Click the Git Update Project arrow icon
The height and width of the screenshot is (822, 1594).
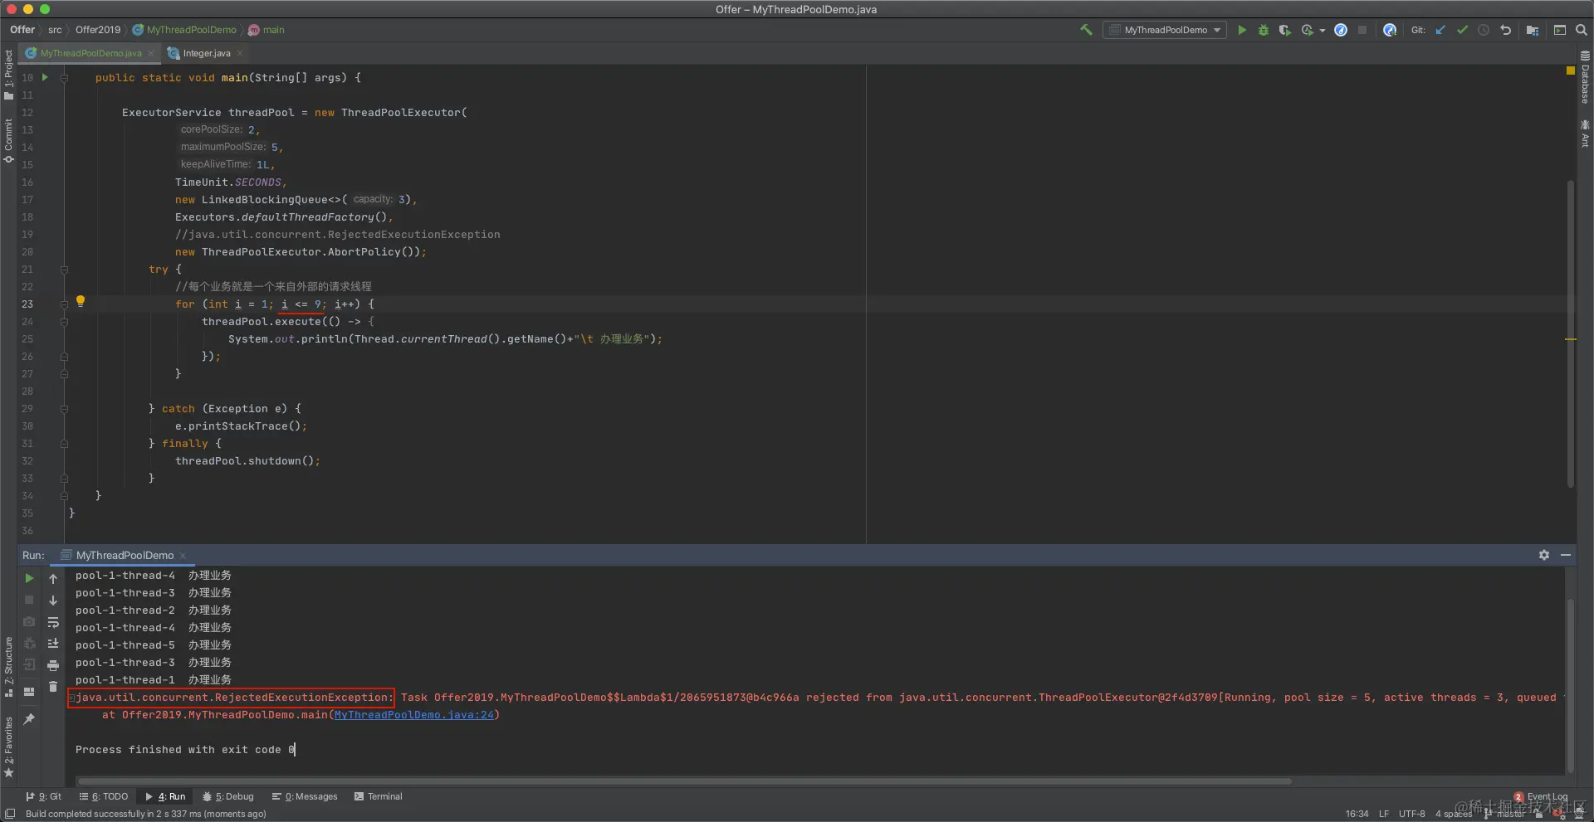tap(1440, 30)
